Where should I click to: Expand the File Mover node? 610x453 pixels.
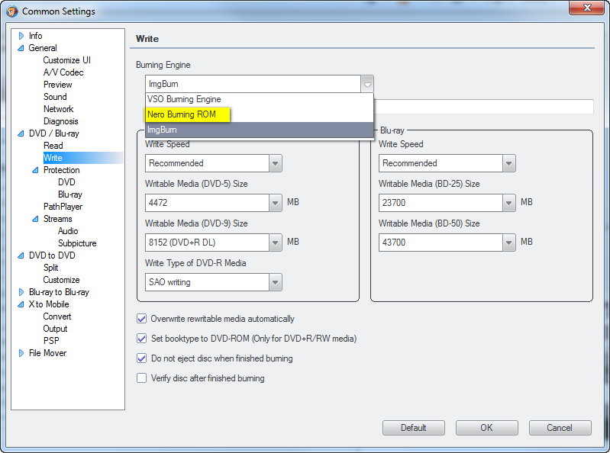[x=21, y=353]
